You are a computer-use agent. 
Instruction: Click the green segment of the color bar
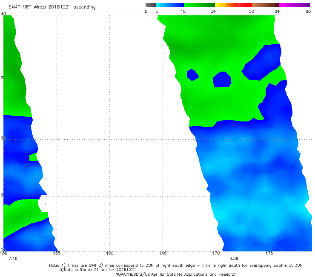[199, 5]
